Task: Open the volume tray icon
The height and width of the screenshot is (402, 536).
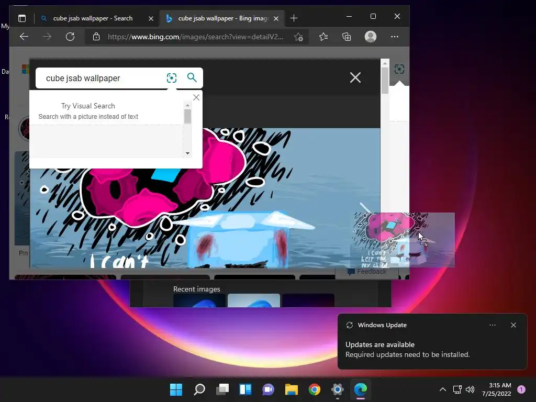Action: pyautogui.click(x=470, y=389)
